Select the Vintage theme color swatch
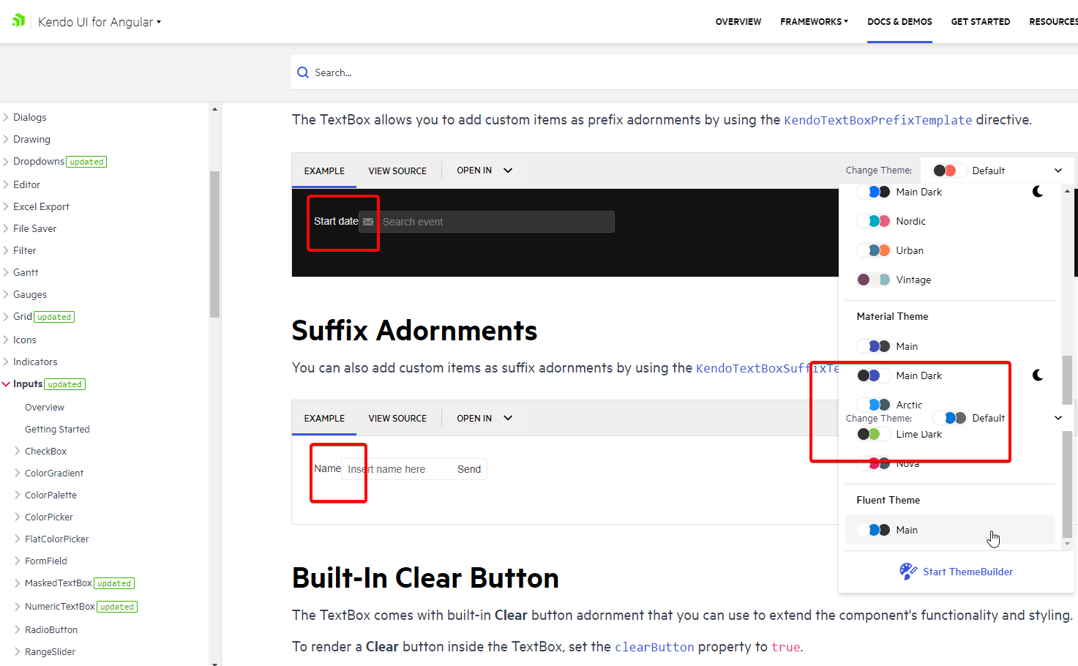This screenshot has width=1078, height=666. coord(874,280)
